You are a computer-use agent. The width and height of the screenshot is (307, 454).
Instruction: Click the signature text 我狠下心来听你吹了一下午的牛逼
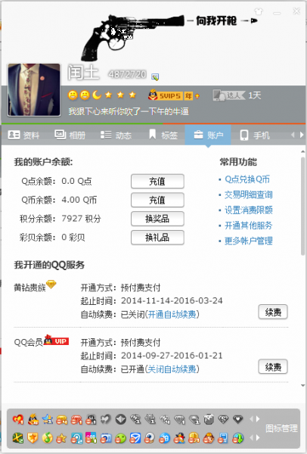tap(129, 111)
